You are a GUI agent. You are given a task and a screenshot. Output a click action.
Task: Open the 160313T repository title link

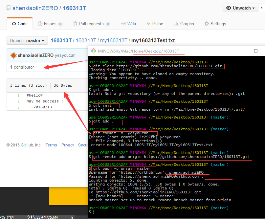(x=75, y=8)
